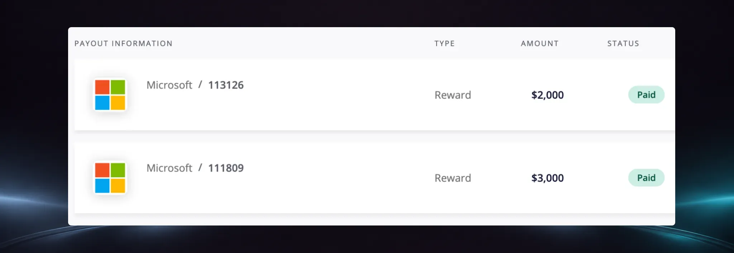Click the Paid badge for the $2,000 payout

pyautogui.click(x=646, y=95)
